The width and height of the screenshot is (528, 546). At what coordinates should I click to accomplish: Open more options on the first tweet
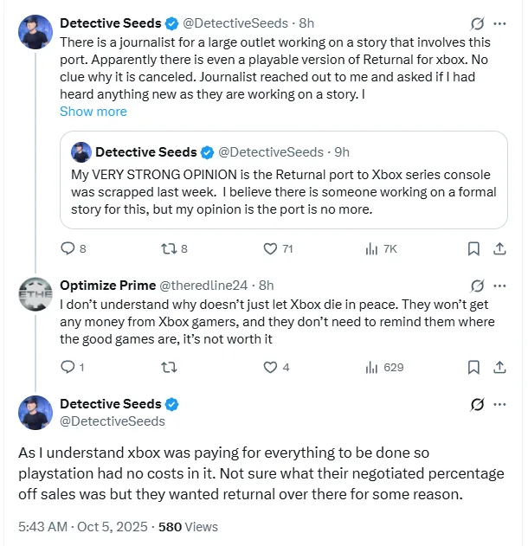(x=499, y=23)
